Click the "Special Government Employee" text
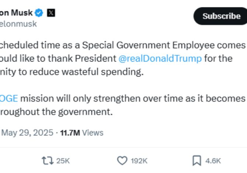The width and height of the screenshot is (247, 173). pos(144,45)
